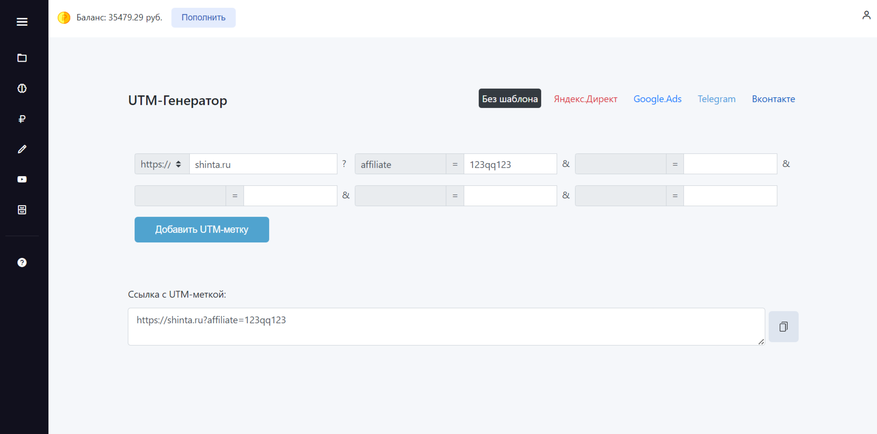Focus the 123qq123 value field
This screenshot has width=877, height=434.
510,164
